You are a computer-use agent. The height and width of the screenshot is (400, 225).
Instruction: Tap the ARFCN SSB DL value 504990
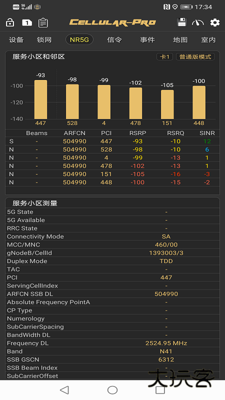tap(166, 294)
